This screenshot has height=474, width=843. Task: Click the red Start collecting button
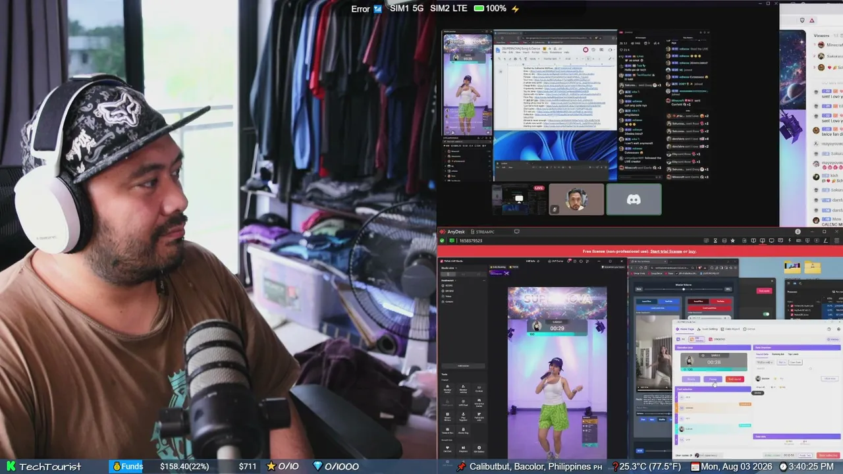point(828,456)
